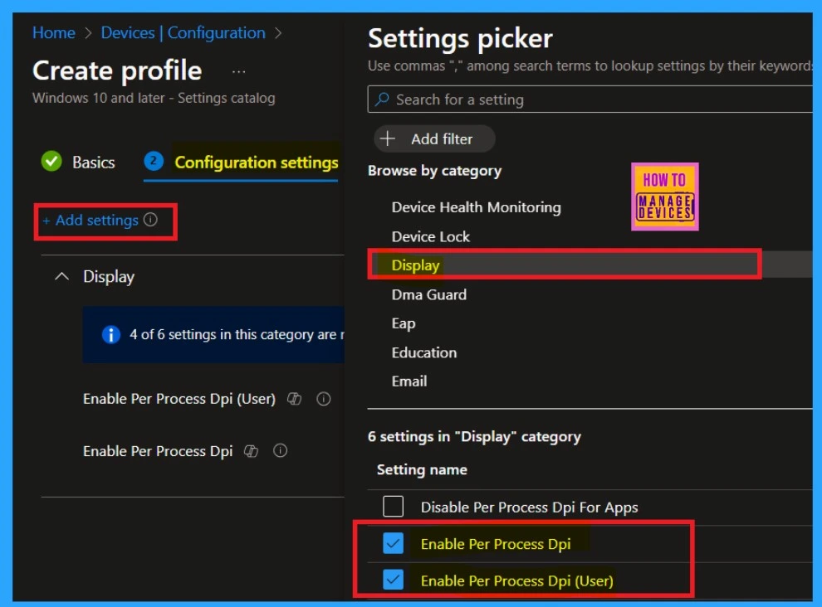Open the Eap category
The height and width of the screenshot is (607, 822).
click(x=404, y=323)
